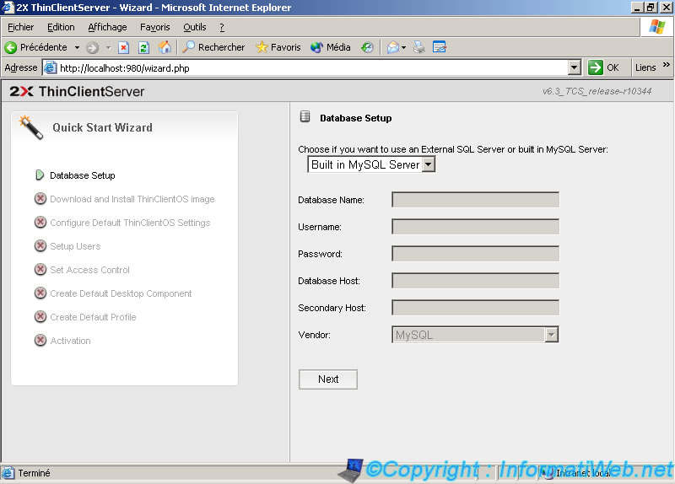Image resolution: width=675 pixels, height=484 pixels.
Task: Click red X icon beside Activation
Action: (x=40, y=341)
